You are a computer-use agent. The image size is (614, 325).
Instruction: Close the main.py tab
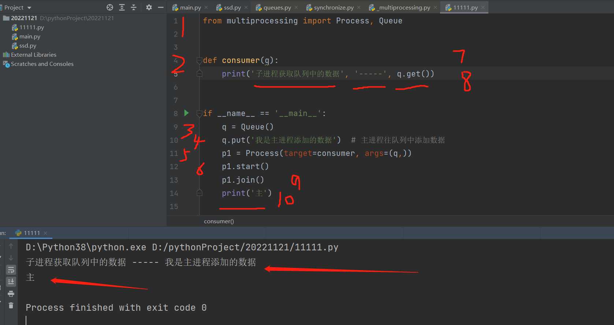(206, 7)
